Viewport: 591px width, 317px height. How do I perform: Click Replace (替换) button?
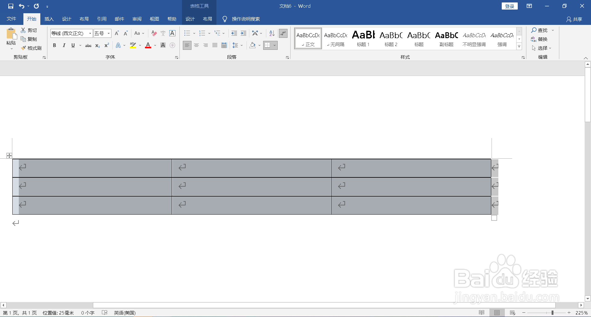pyautogui.click(x=539, y=39)
